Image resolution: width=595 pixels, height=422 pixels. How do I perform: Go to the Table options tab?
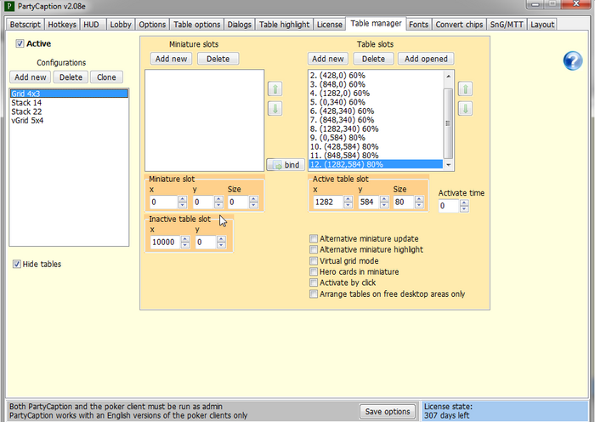click(x=196, y=25)
